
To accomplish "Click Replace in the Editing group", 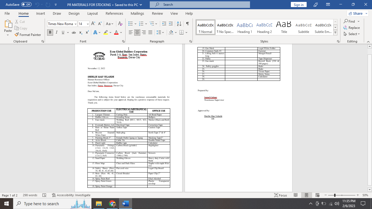I will coord(352,28).
